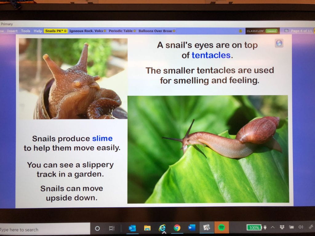Click the 'You can see a slippery' text
This screenshot has width=315, height=236.
pyautogui.click(x=70, y=165)
